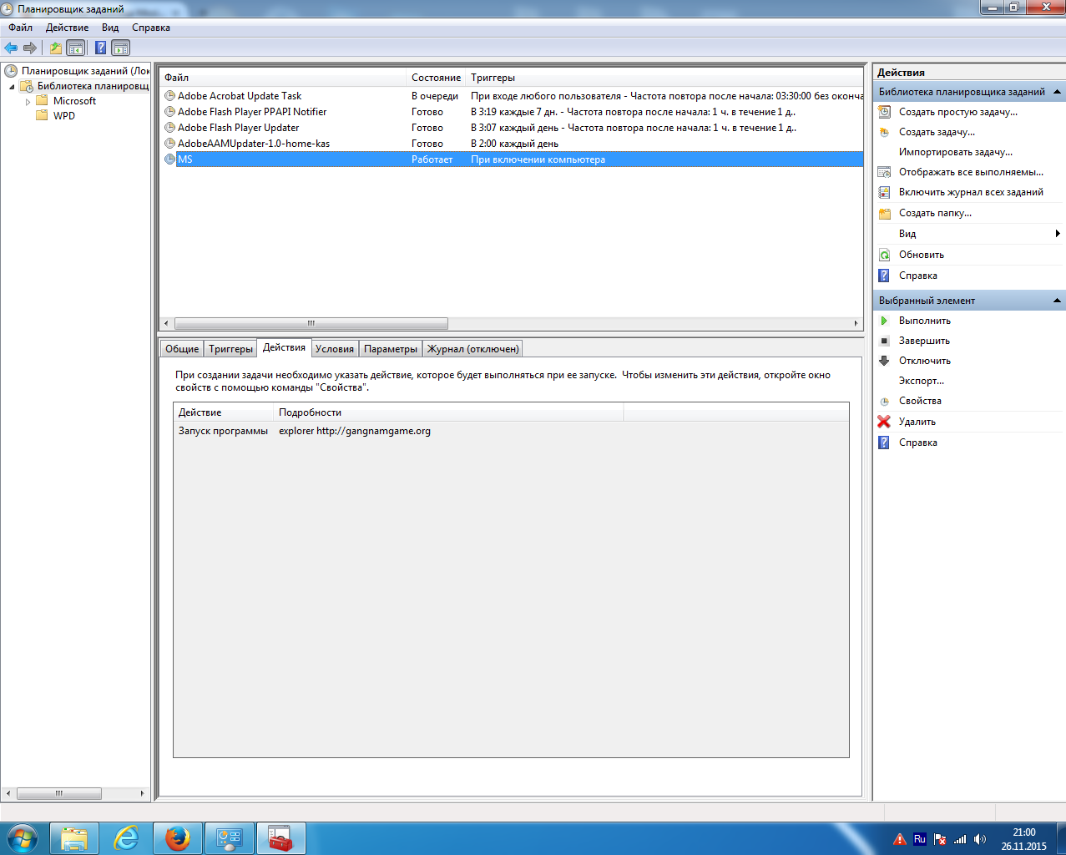Click the red toolbox taskbar icon
The height and width of the screenshot is (855, 1066).
click(280, 838)
